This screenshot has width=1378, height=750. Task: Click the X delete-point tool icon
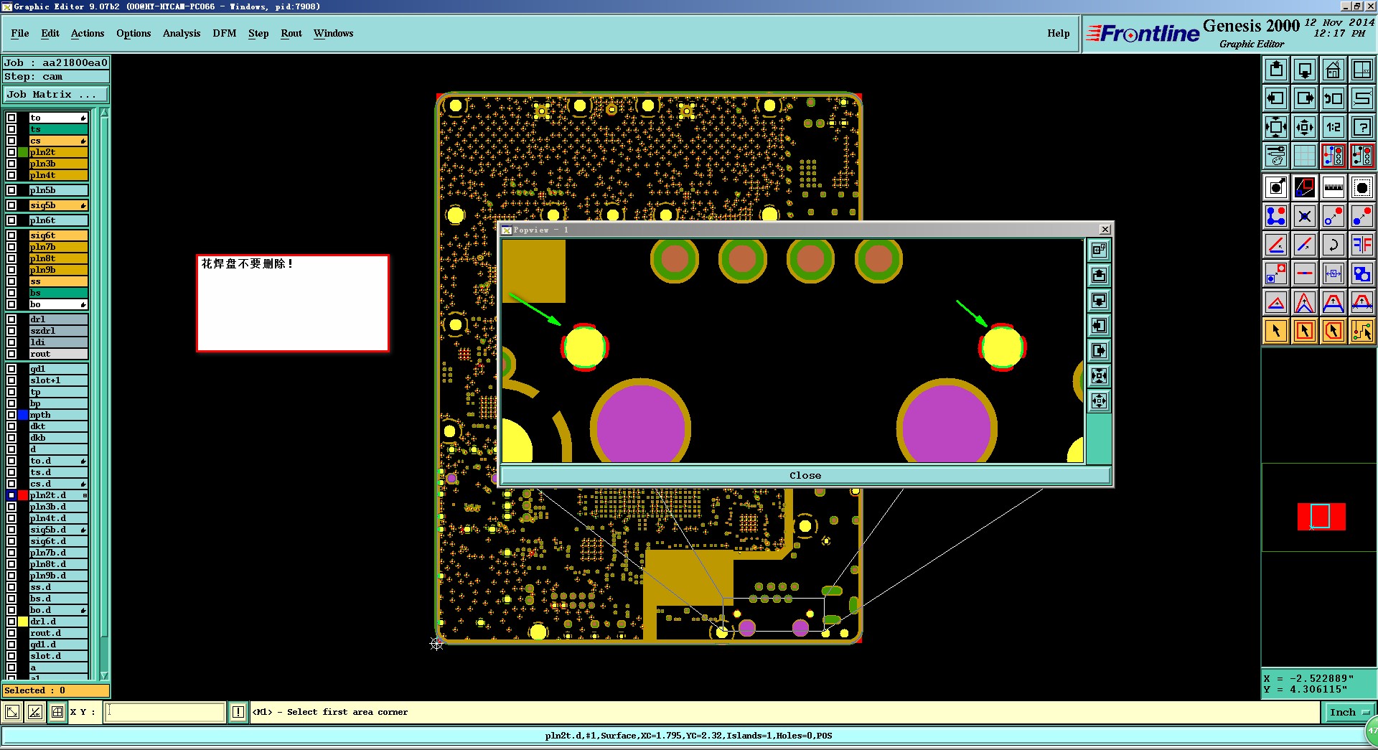tap(1305, 217)
